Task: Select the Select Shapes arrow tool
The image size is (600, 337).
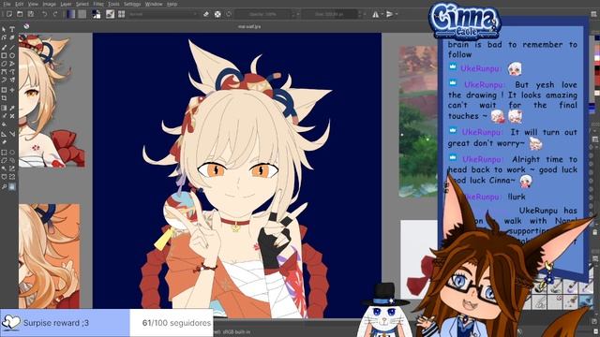Action: point(4,29)
